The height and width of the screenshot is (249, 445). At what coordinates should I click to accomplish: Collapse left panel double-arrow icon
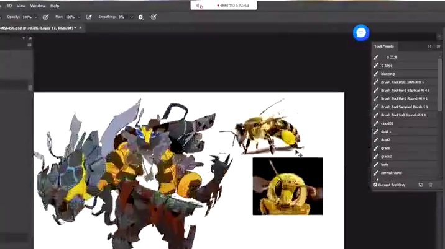coord(24,38)
